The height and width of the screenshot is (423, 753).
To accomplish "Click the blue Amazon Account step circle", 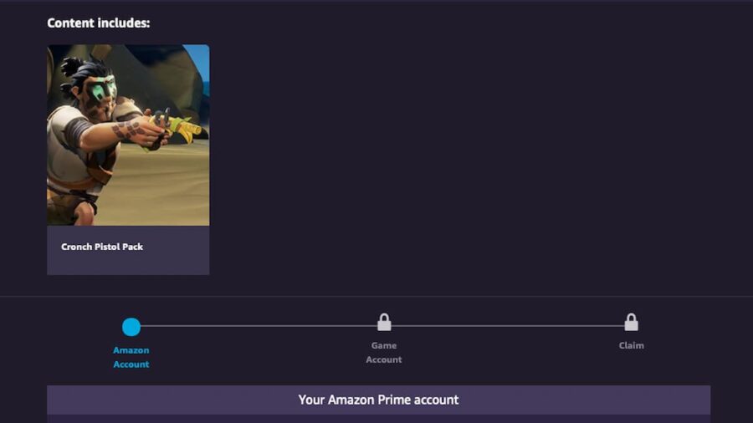I will click(x=131, y=327).
